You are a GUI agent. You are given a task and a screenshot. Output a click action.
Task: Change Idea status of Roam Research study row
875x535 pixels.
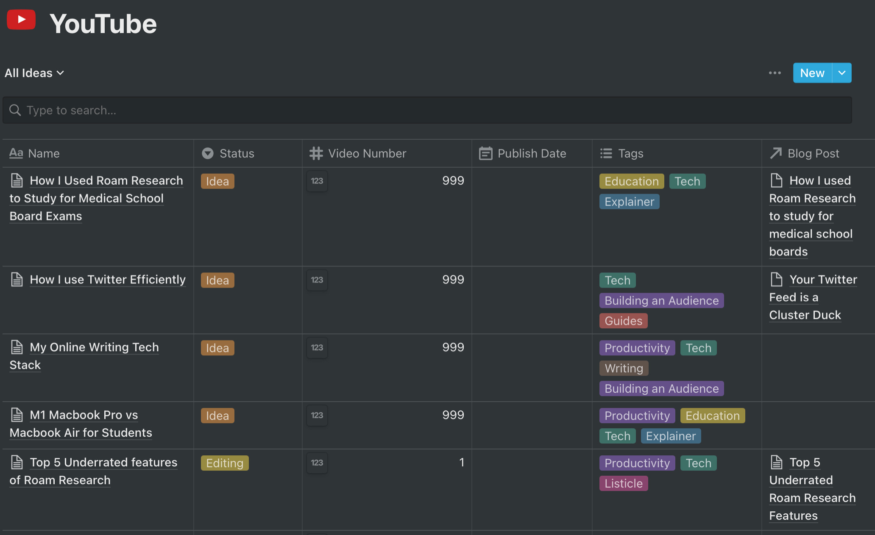tap(217, 181)
